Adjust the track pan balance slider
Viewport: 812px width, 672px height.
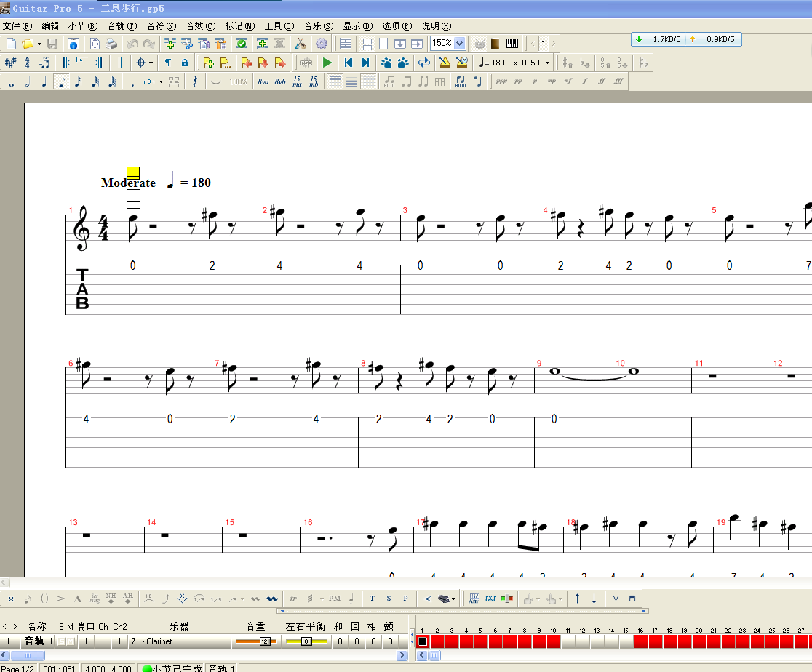(x=306, y=641)
